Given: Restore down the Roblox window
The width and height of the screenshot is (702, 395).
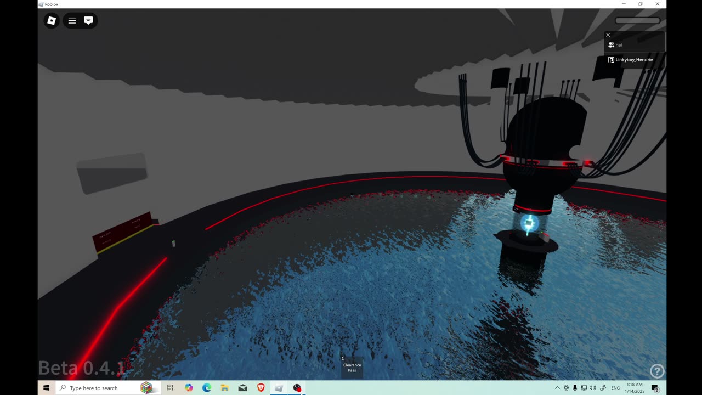Looking at the screenshot, I should (640, 4).
